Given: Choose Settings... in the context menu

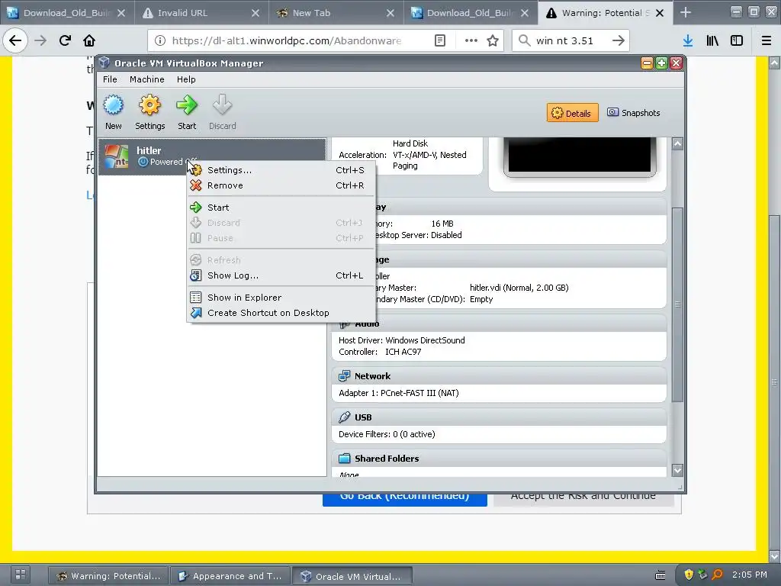Looking at the screenshot, I should [x=281, y=170].
